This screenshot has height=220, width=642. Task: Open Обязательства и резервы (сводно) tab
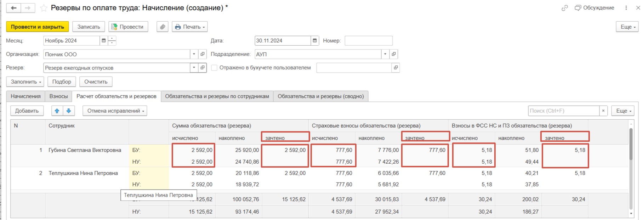(321, 96)
